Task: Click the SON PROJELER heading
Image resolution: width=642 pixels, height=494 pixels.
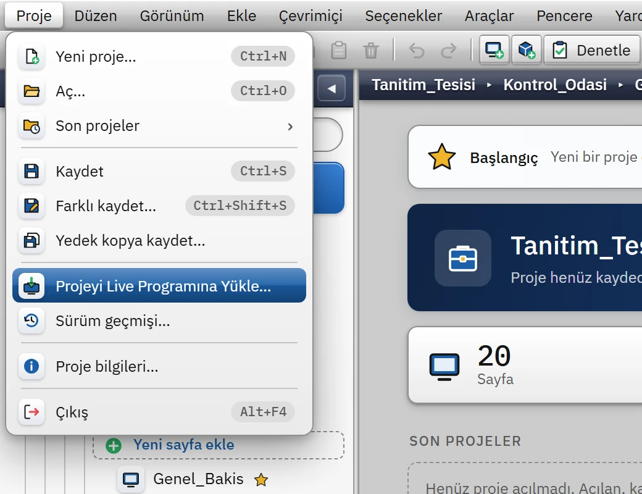Action: point(465,441)
